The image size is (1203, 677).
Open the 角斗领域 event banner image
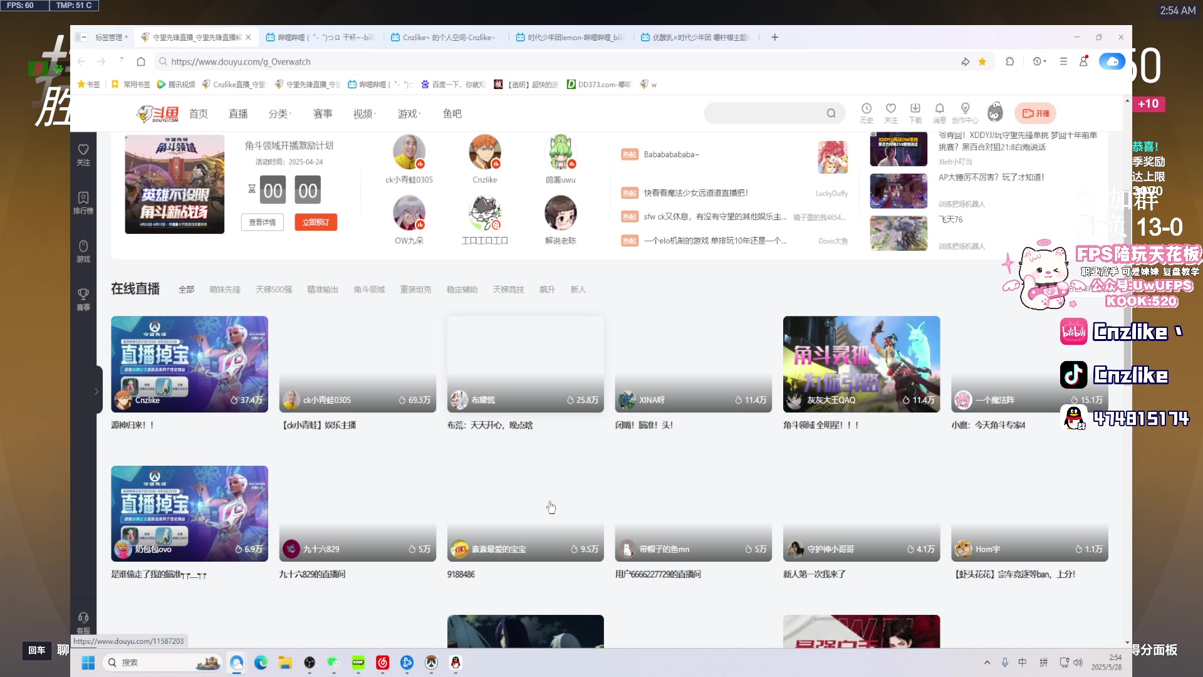pyautogui.click(x=175, y=184)
